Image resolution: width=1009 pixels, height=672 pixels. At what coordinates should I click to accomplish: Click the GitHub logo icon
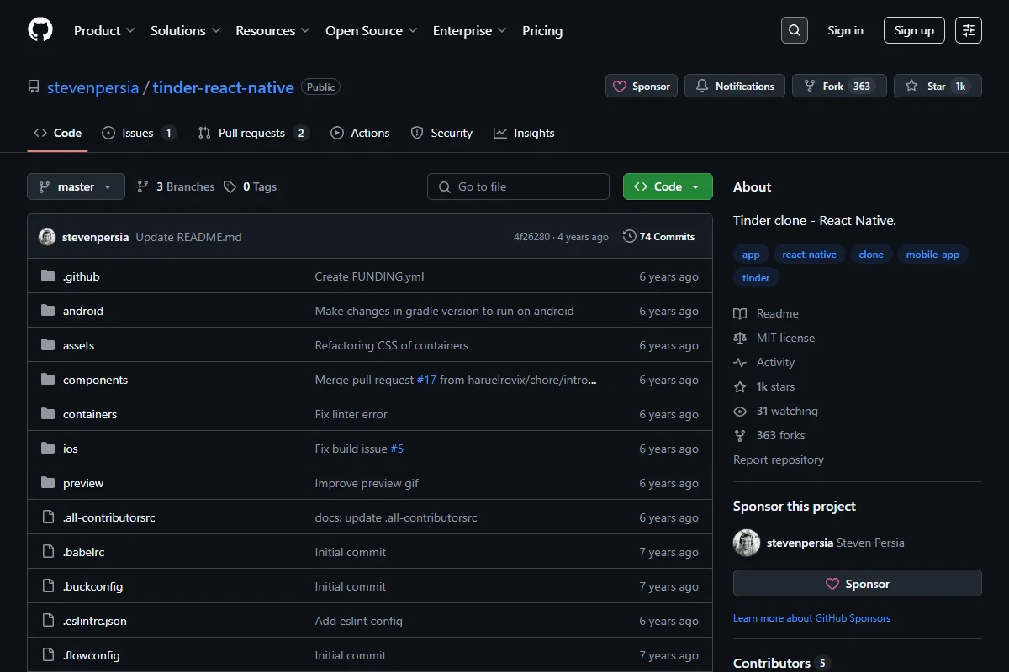40,30
